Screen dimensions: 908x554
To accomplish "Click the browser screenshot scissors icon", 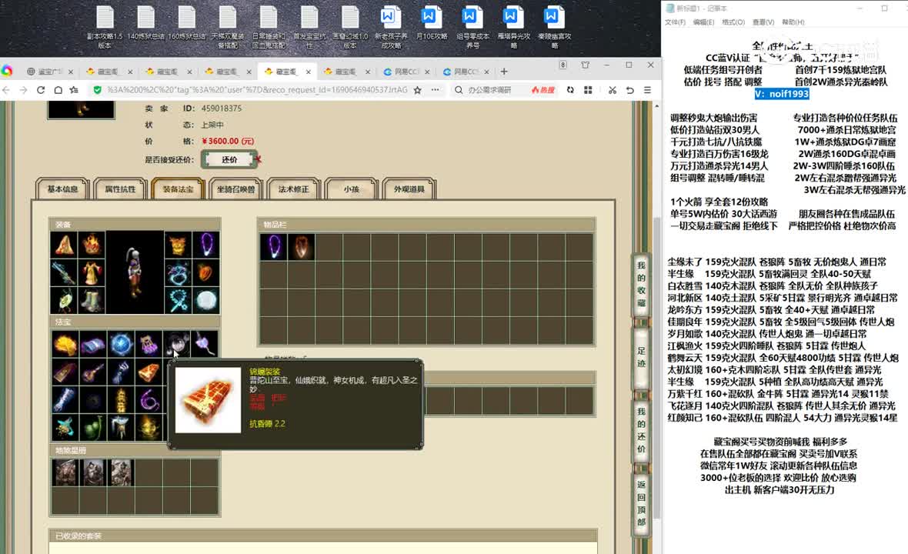I will (612, 90).
